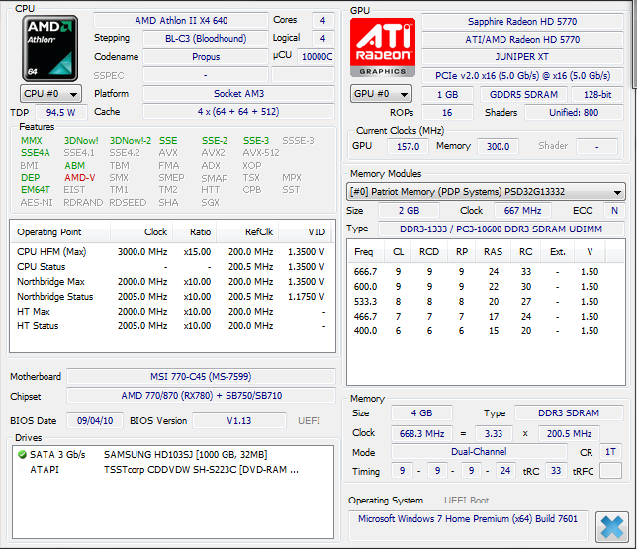Screen dimensions: 637x549
Task: Click the Dual-Channel mode field
Action: pyautogui.click(x=479, y=451)
